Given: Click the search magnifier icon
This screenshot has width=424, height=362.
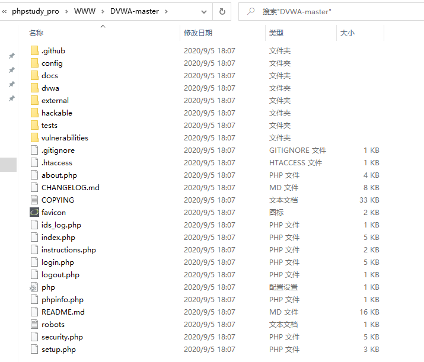Looking at the screenshot, I should 251,11.
